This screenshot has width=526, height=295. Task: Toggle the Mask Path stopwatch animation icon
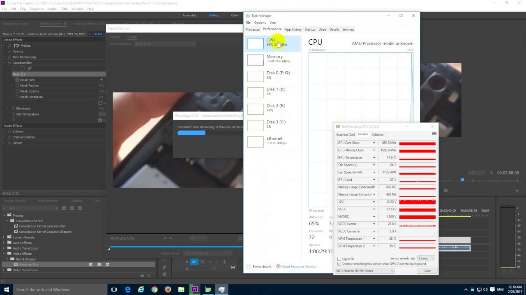(x=17, y=80)
